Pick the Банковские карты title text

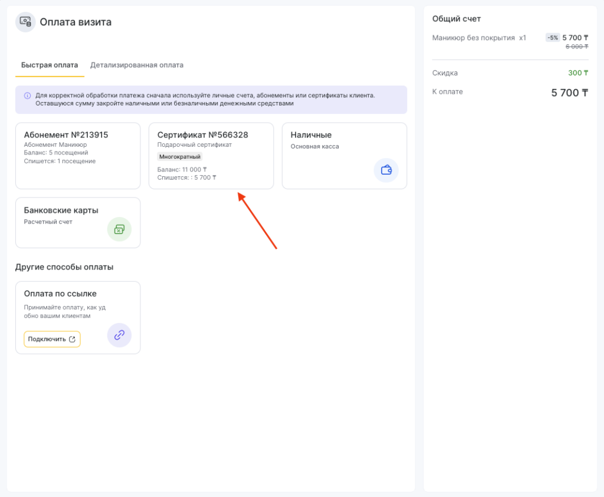coord(61,210)
